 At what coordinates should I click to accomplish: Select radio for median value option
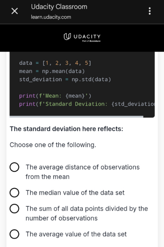point(14,193)
